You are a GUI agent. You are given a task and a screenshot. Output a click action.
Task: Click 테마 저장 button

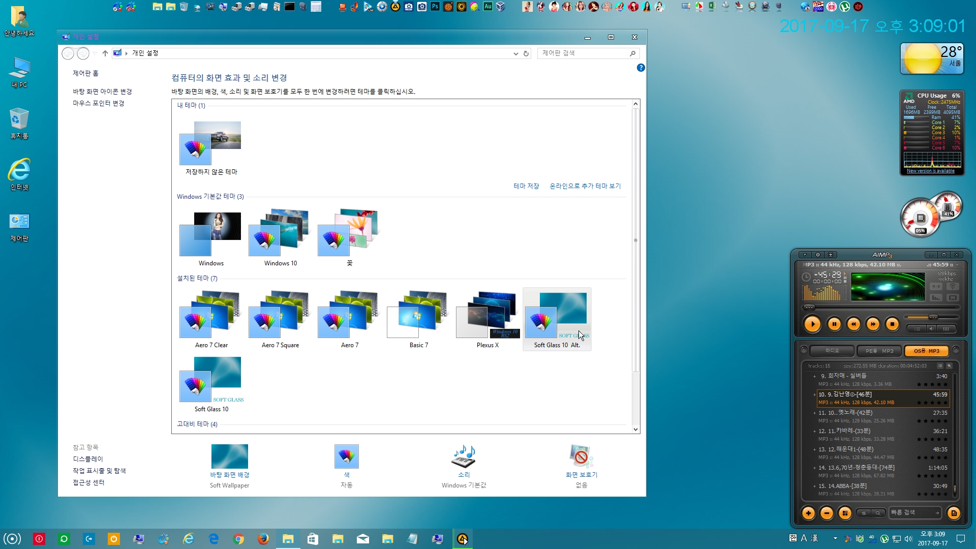tap(526, 186)
